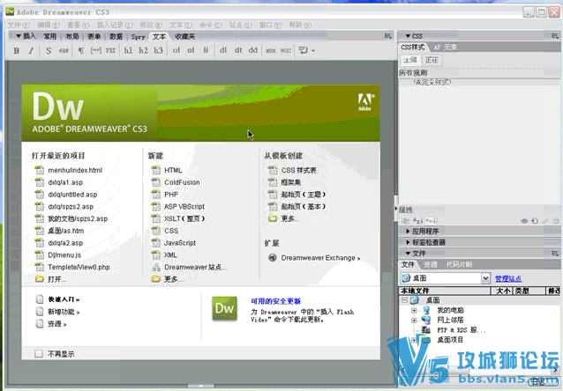Insert Heading 2 with h2 icon

(143, 50)
